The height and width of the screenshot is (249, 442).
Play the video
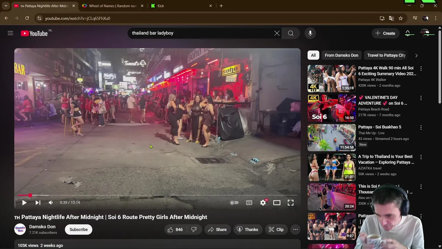click(24, 203)
